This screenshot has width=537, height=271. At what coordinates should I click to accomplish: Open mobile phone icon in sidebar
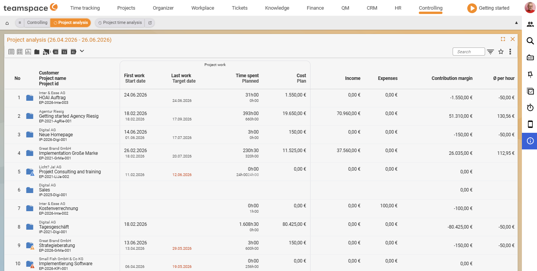(x=530, y=124)
